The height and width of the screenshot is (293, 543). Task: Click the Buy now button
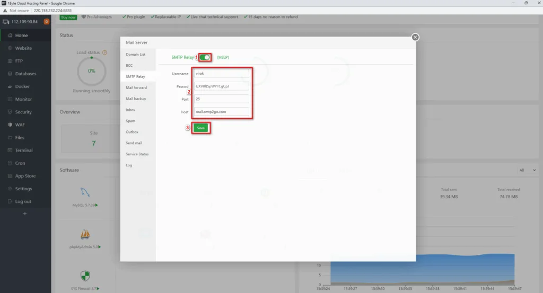[68, 17]
